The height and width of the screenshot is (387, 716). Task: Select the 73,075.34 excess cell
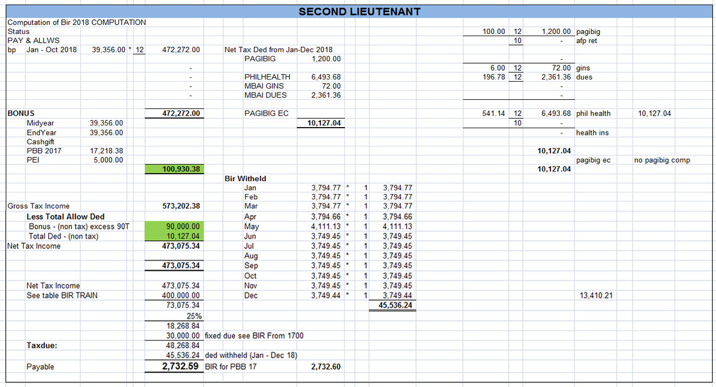coord(183,305)
